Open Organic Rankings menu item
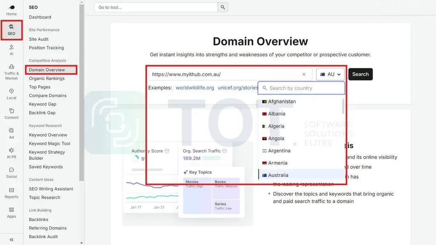 pos(47,78)
